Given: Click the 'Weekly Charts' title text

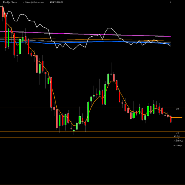Looking at the screenshot, I should click(x=10, y=2).
